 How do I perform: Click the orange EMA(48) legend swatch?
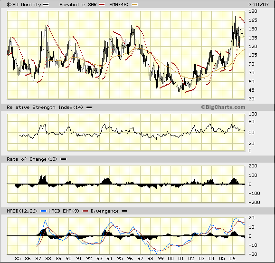(x=135, y=5)
